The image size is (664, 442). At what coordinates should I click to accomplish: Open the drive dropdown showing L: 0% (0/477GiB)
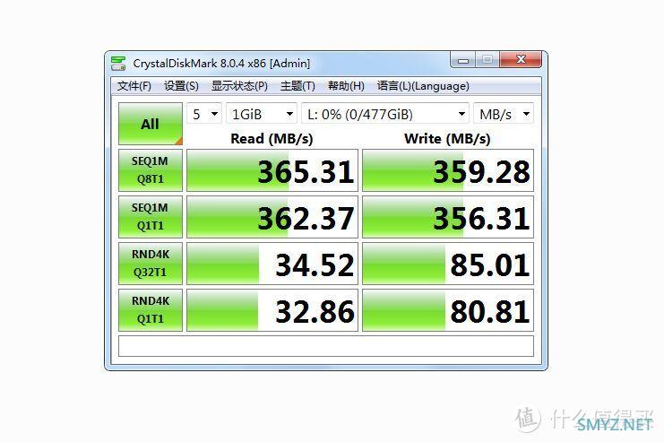[385, 114]
